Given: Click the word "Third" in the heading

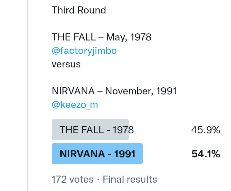Looking at the screenshot, I should 63,10.
